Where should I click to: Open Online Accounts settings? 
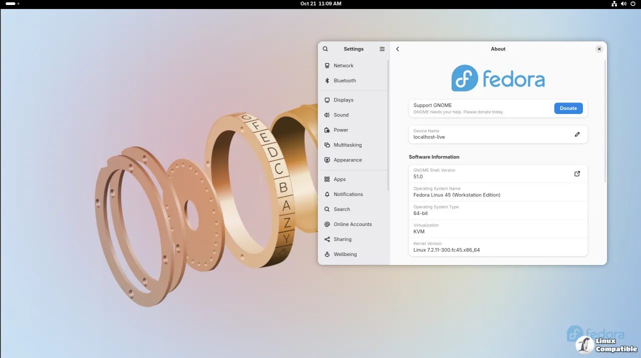pos(353,224)
